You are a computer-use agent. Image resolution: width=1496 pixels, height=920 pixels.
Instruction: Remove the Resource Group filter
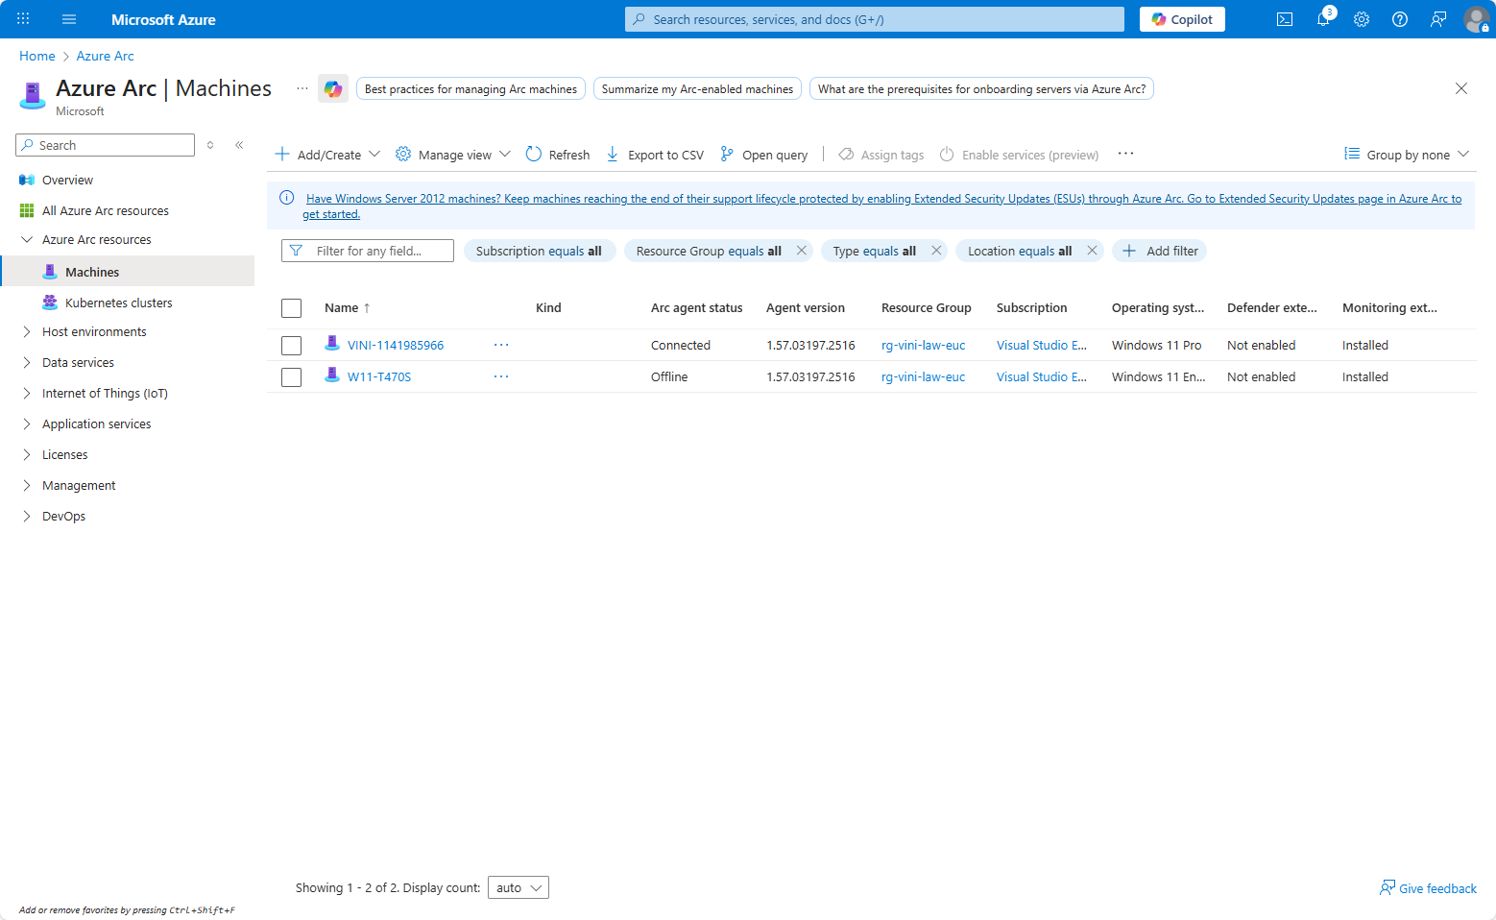802,251
